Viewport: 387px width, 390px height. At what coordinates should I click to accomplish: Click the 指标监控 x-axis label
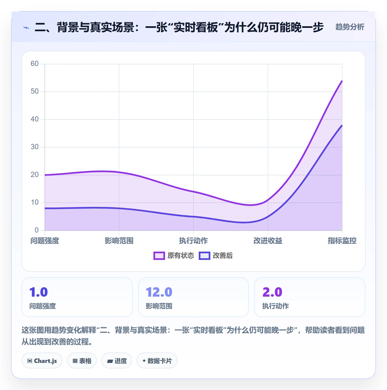tap(342, 241)
